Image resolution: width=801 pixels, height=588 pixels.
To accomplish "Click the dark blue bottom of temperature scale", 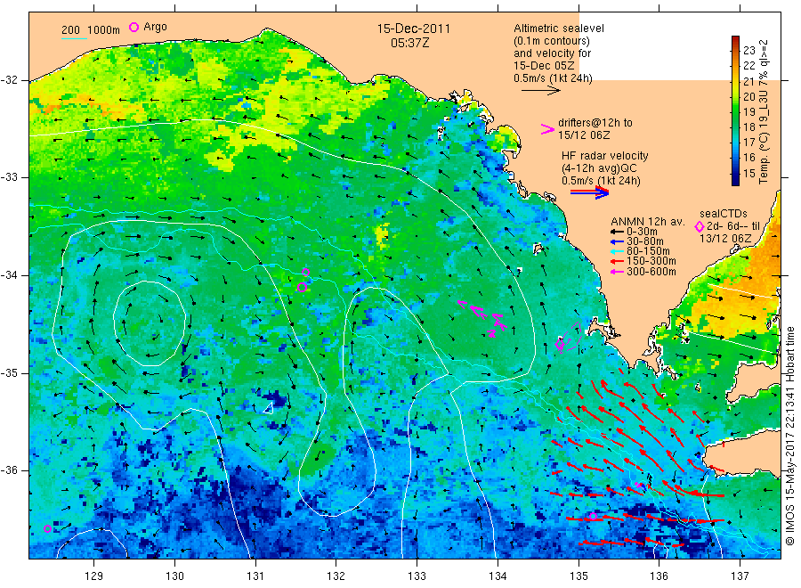I will (735, 180).
